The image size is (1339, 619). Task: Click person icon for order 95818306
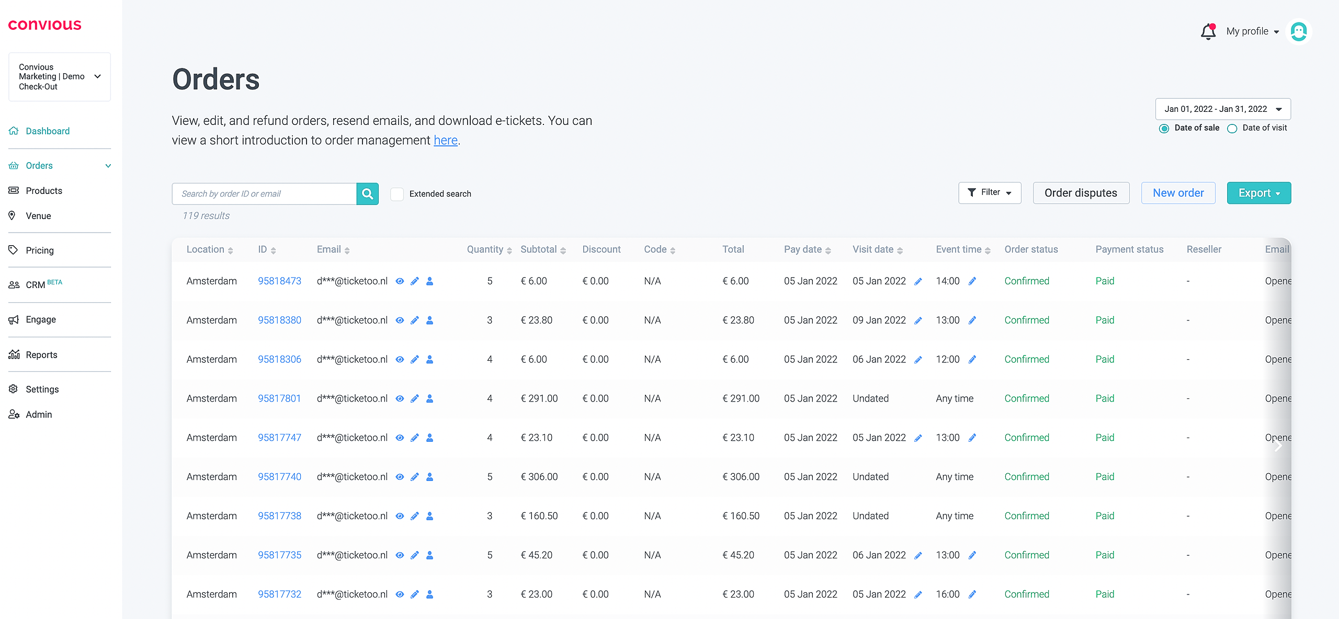[x=429, y=360]
